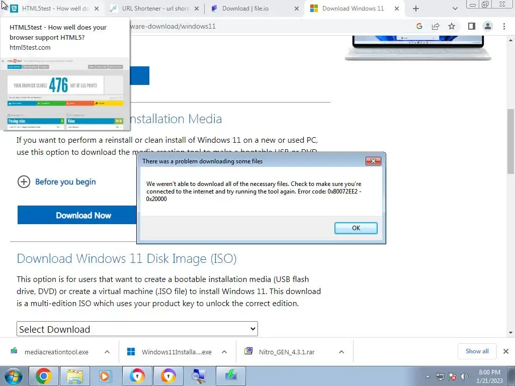Click the Before you begin link text
Screen dimensions: 515x386
click(65, 181)
